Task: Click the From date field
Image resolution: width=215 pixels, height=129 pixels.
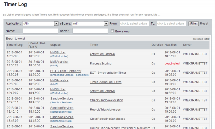Action: click(x=134, y=24)
